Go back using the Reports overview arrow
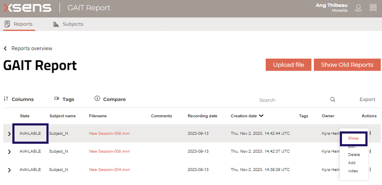This screenshot has width=382, height=185. [x=5, y=48]
